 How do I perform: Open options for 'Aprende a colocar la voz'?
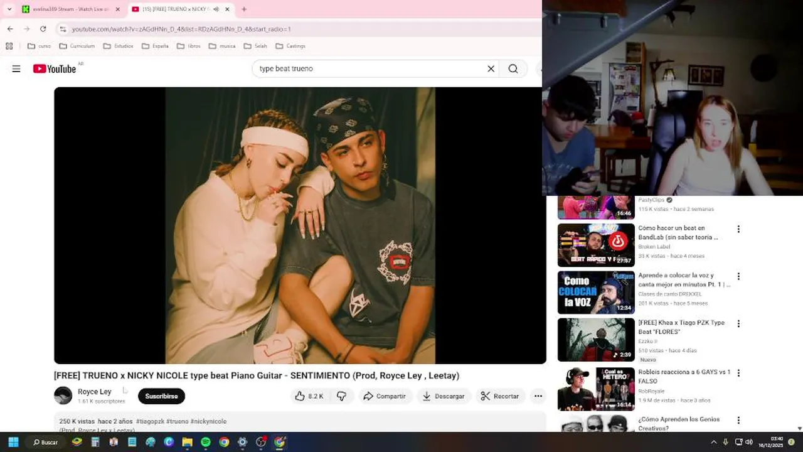[x=738, y=276]
